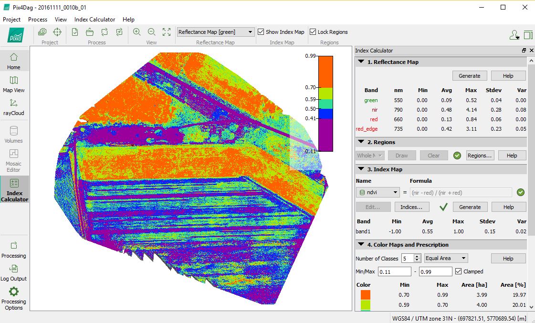Open the Equal Area classification dropdown

pyautogui.click(x=446, y=258)
